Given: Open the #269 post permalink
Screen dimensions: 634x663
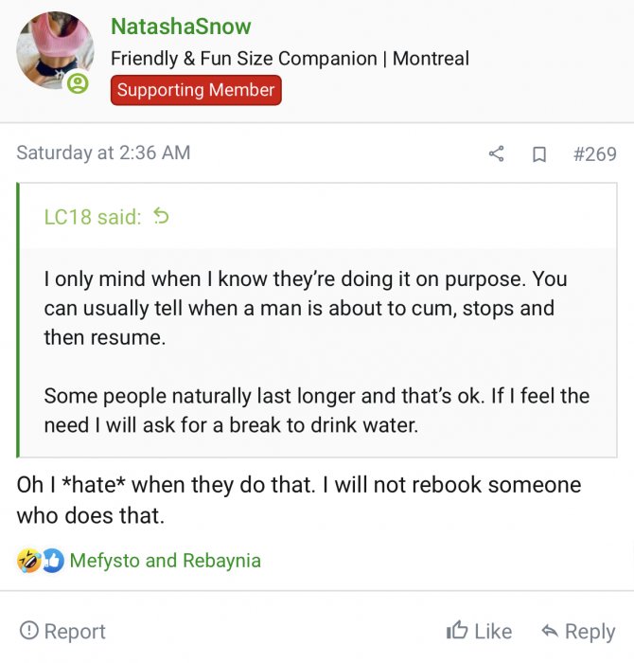Looking at the screenshot, I should 594,153.
